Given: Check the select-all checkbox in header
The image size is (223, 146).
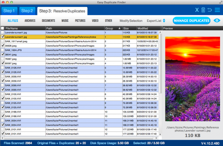Looking at the screenshot, I should click(x=3, y=28).
